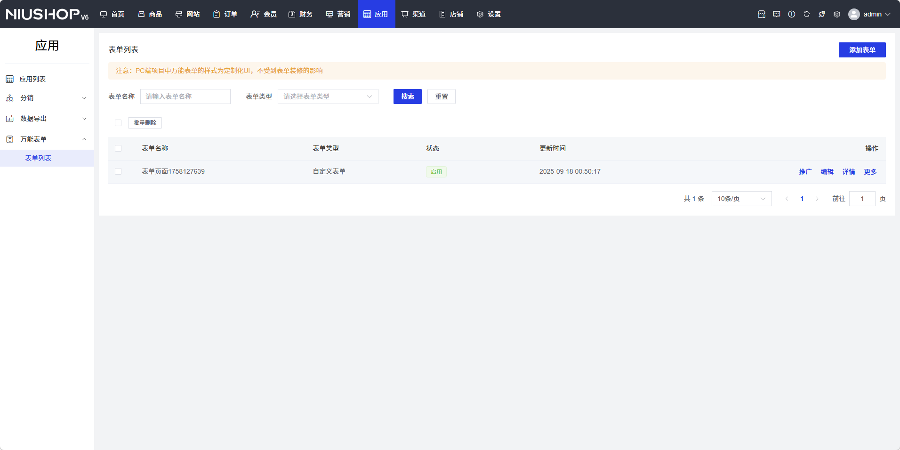This screenshot has width=900, height=450.
Task: Click the admin user avatar
Action: click(853, 14)
